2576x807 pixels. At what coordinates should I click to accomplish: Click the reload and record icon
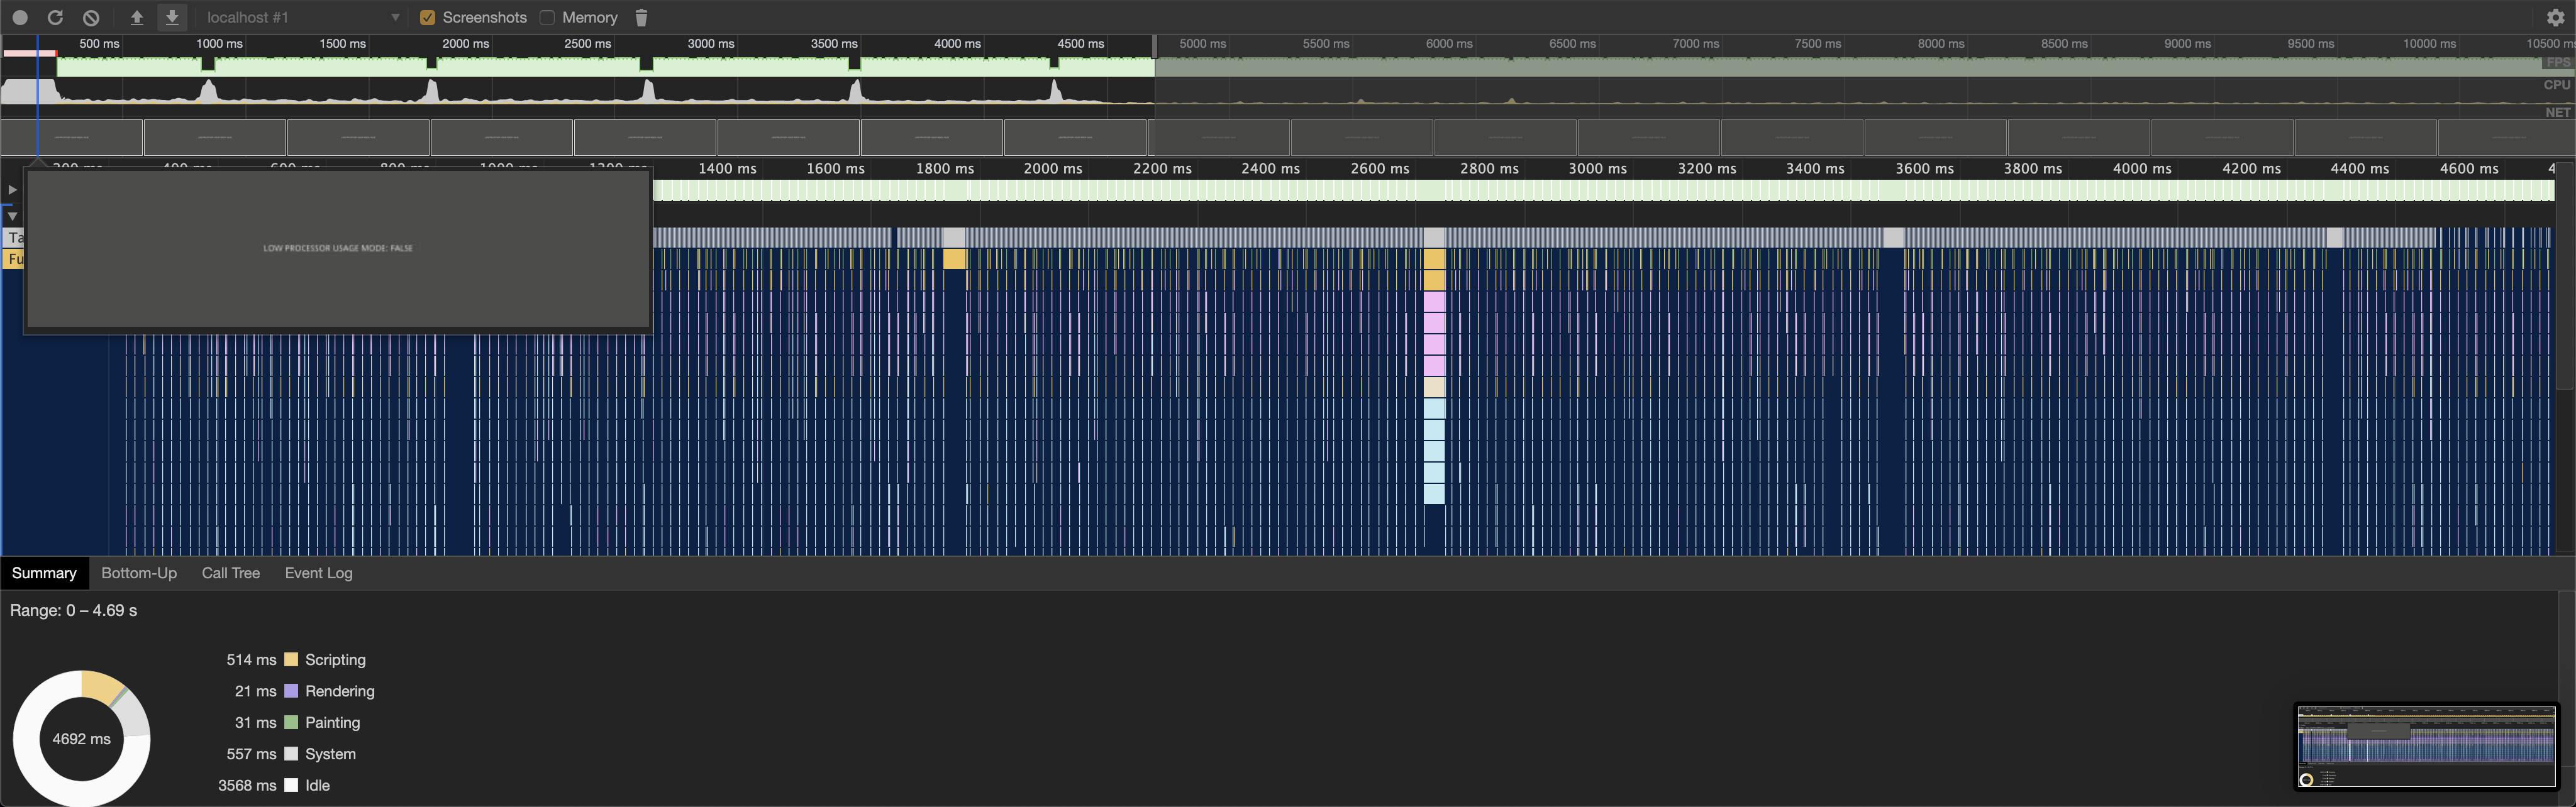56,17
